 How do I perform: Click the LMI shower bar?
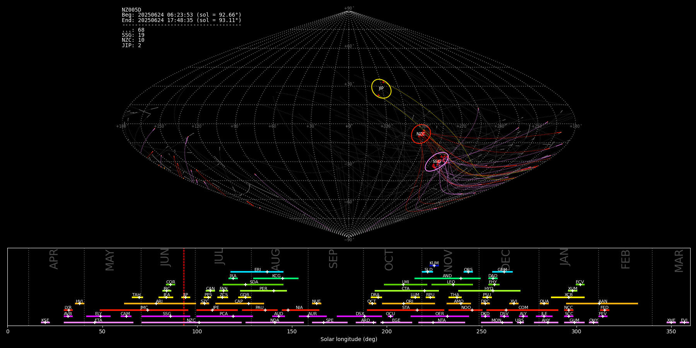(x=406, y=285)
